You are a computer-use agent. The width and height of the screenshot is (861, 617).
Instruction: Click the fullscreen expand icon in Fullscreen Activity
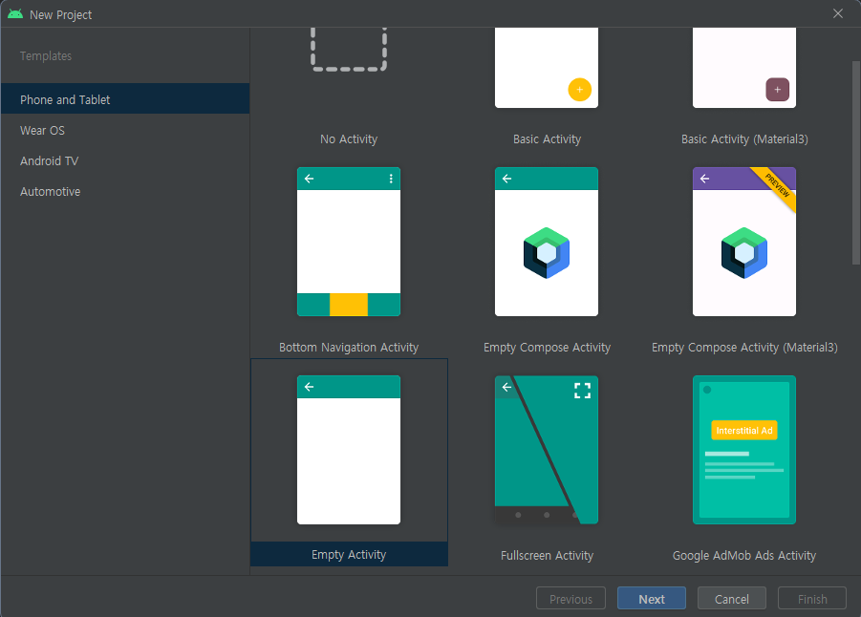[582, 391]
